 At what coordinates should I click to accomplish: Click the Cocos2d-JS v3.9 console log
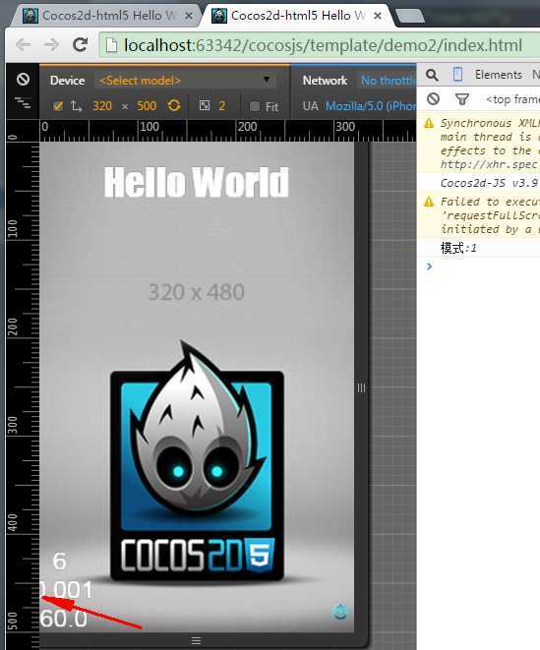click(489, 182)
